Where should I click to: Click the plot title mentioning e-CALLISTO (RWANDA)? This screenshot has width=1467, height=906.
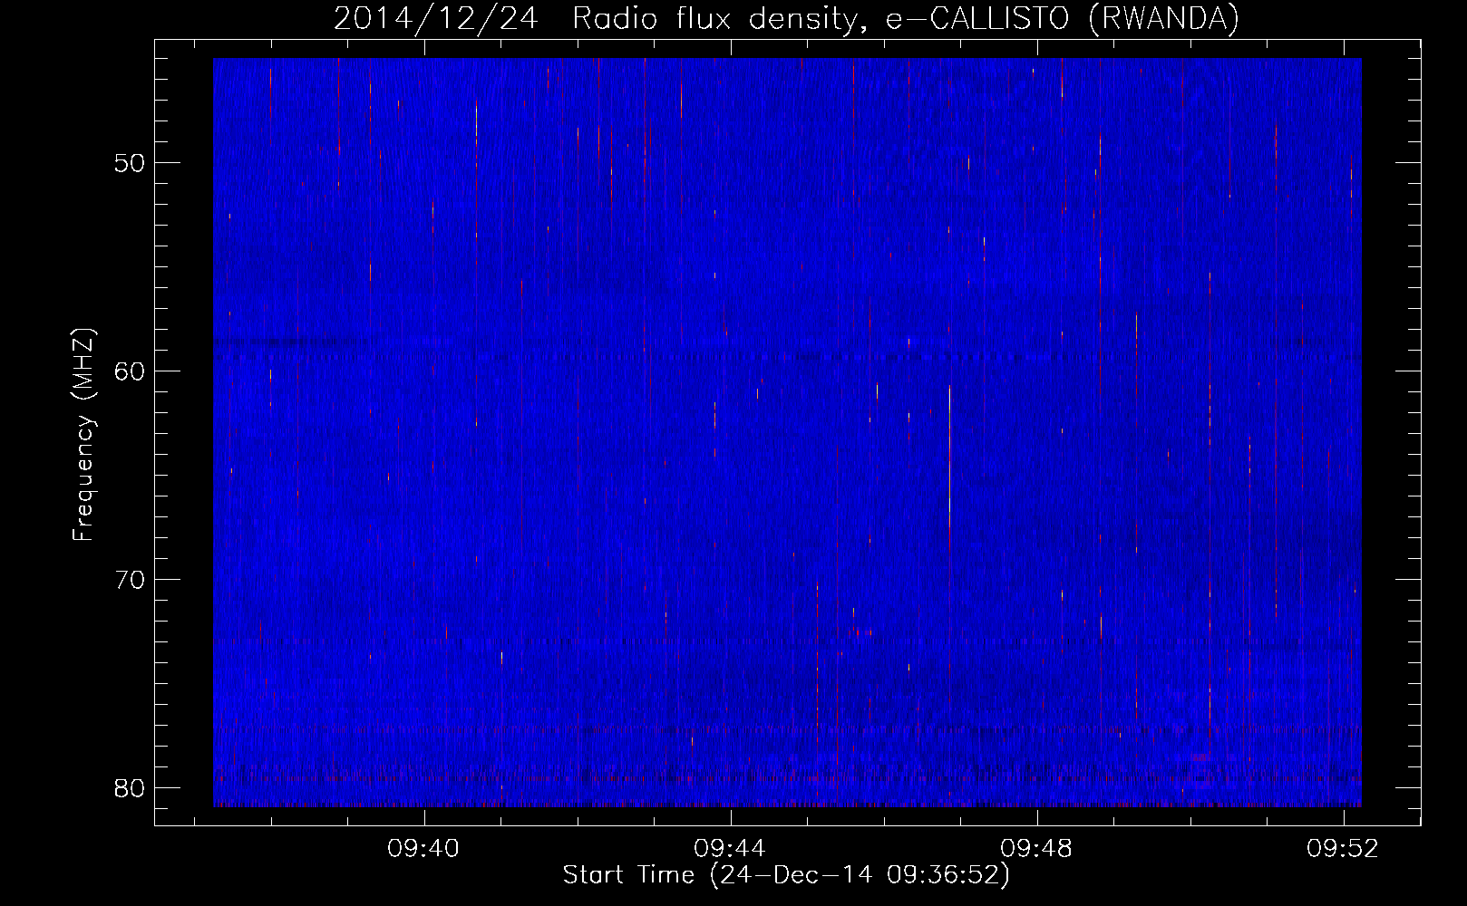(786, 19)
